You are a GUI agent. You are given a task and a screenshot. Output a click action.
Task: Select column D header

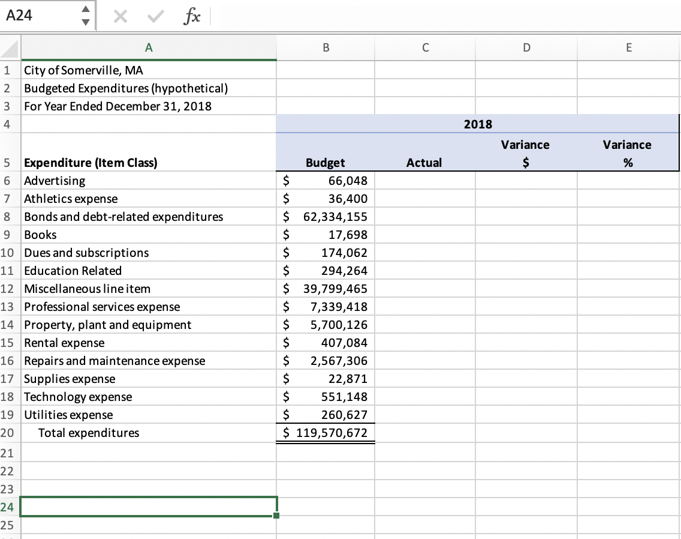pyautogui.click(x=526, y=47)
